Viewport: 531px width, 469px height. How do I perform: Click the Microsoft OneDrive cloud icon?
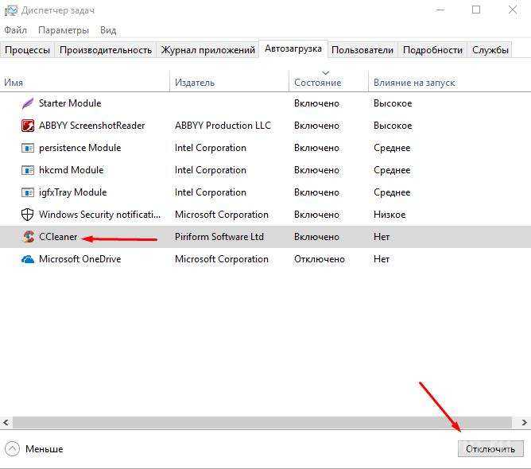pyautogui.click(x=28, y=259)
